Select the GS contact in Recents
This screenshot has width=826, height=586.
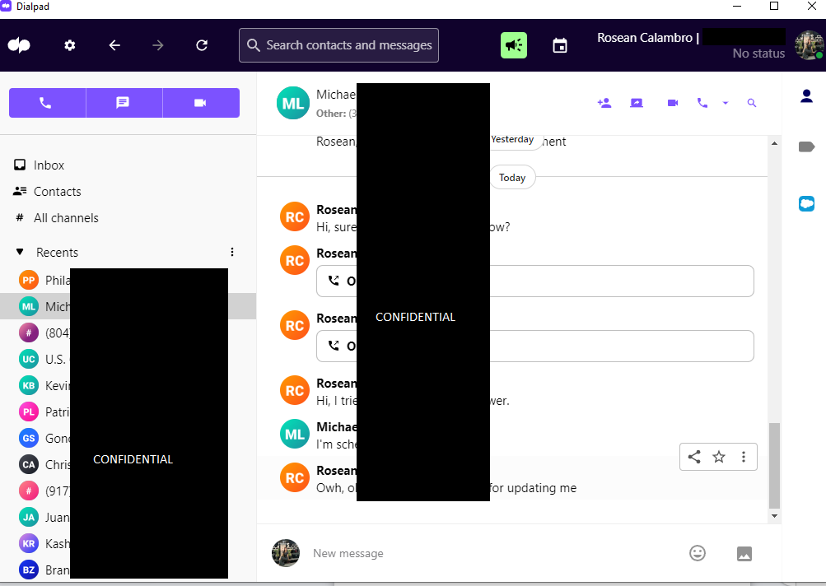(128, 438)
